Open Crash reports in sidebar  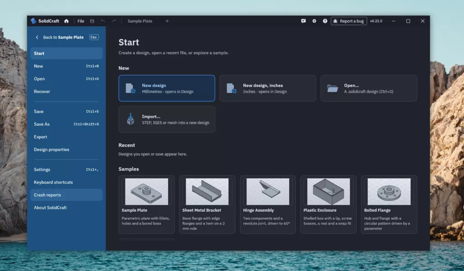66,195
